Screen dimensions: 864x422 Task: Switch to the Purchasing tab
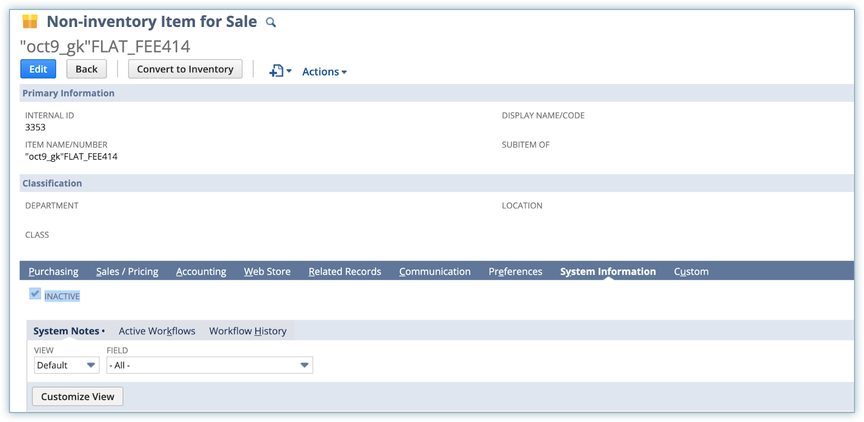pos(53,271)
